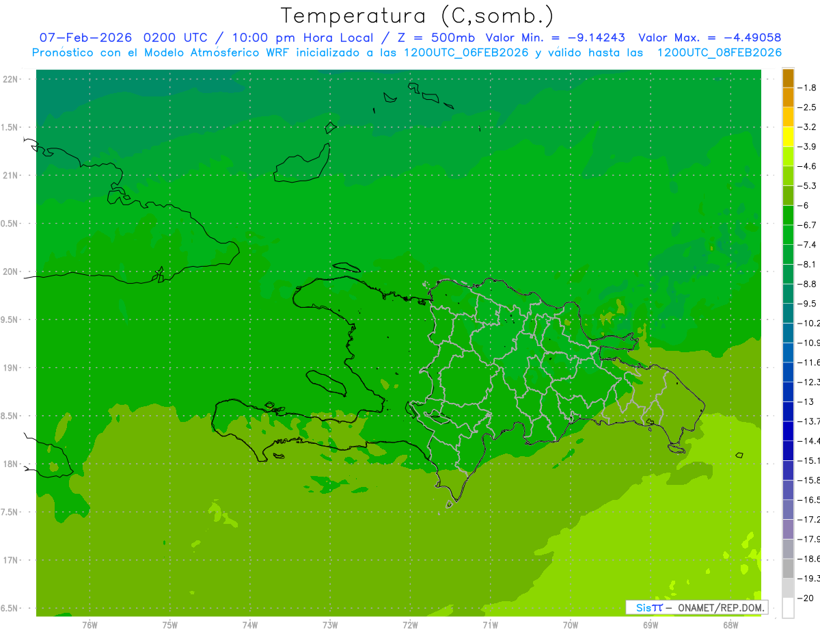Image resolution: width=820 pixels, height=634 pixels.
Task: Click the -5.3 colorbar label
Action: [x=808, y=186]
